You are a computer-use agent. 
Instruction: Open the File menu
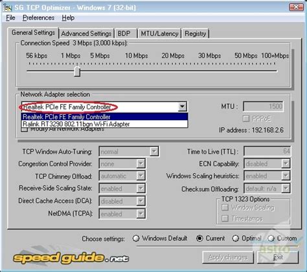click(x=10, y=17)
